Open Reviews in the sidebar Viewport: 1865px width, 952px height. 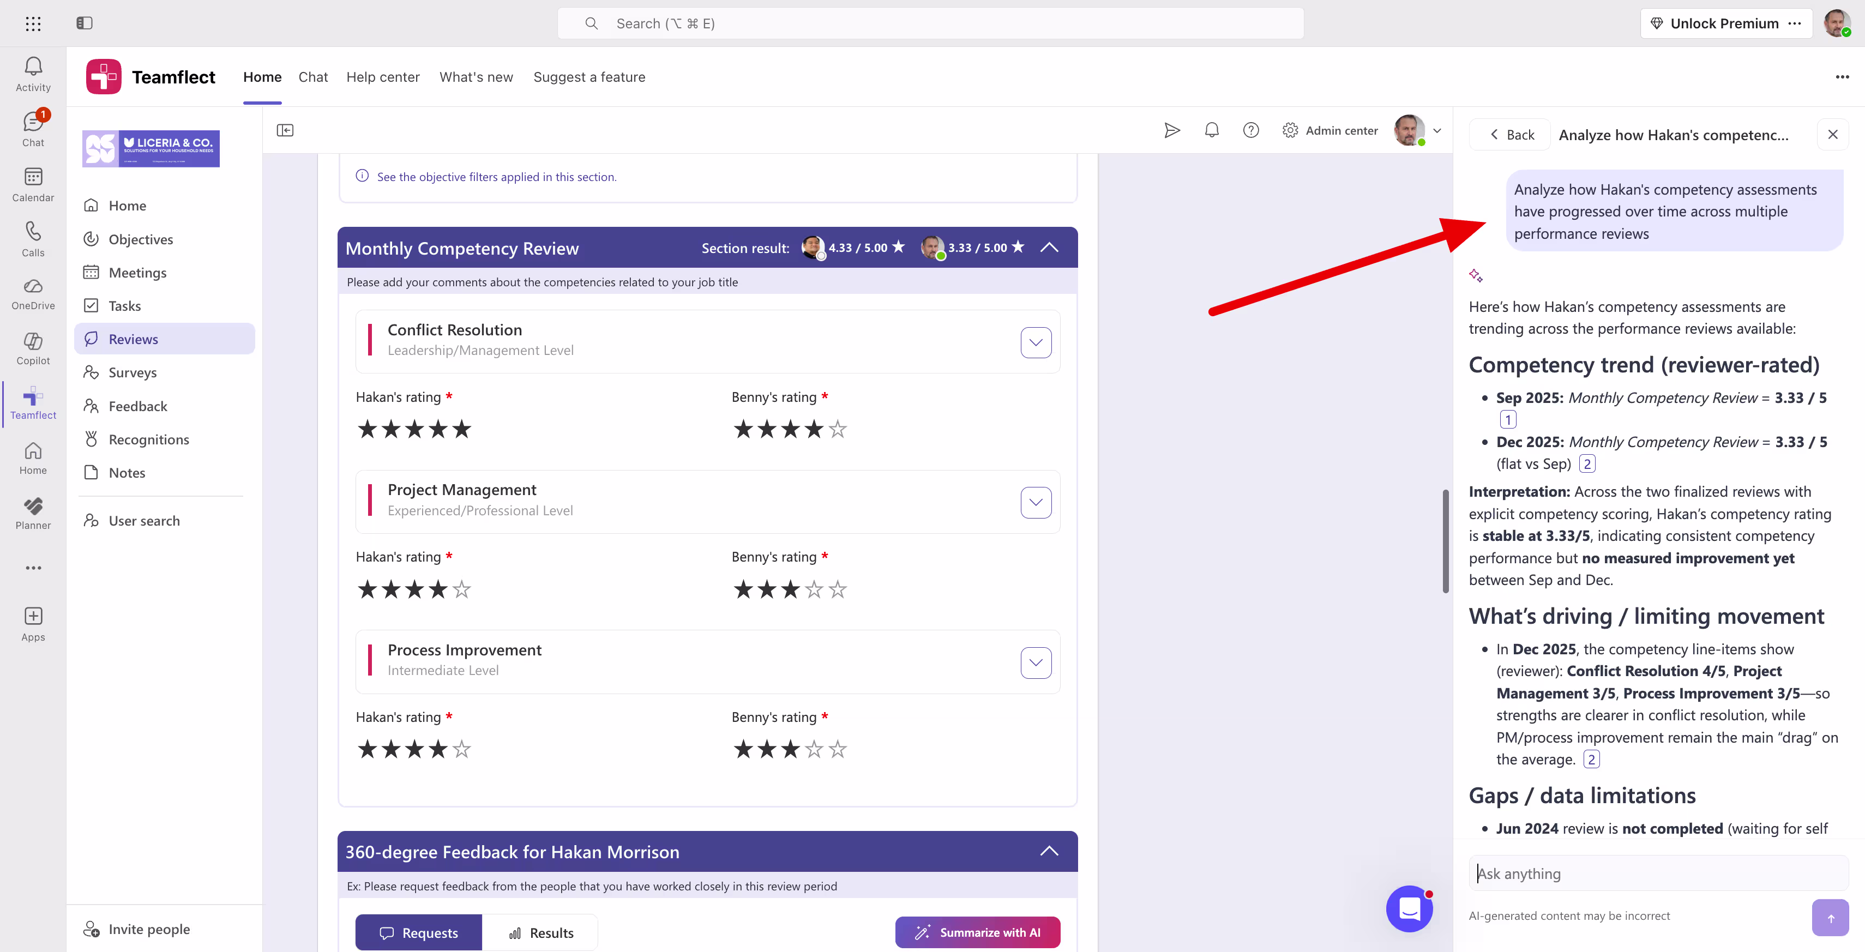[164, 339]
